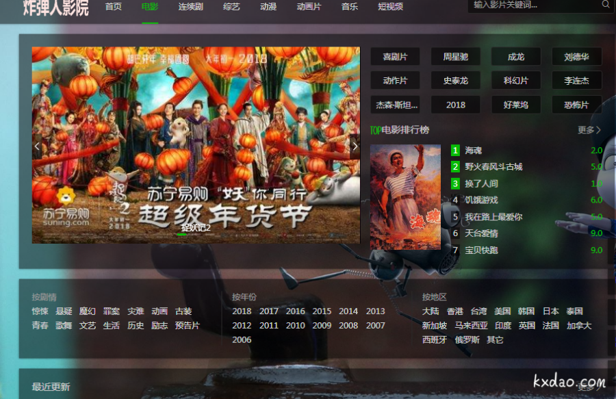This screenshot has width=616, height=399.
Task: Filter by region 日本
Action: click(551, 311)
